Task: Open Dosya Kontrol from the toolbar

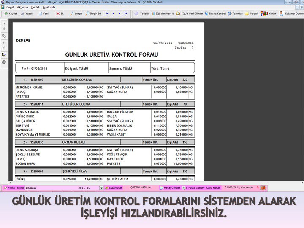Action: pos(215,14)
